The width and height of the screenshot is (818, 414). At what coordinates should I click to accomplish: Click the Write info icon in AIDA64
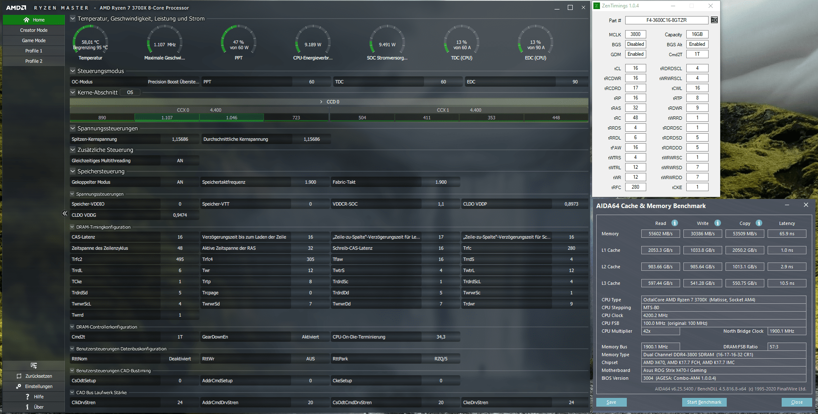718,223
